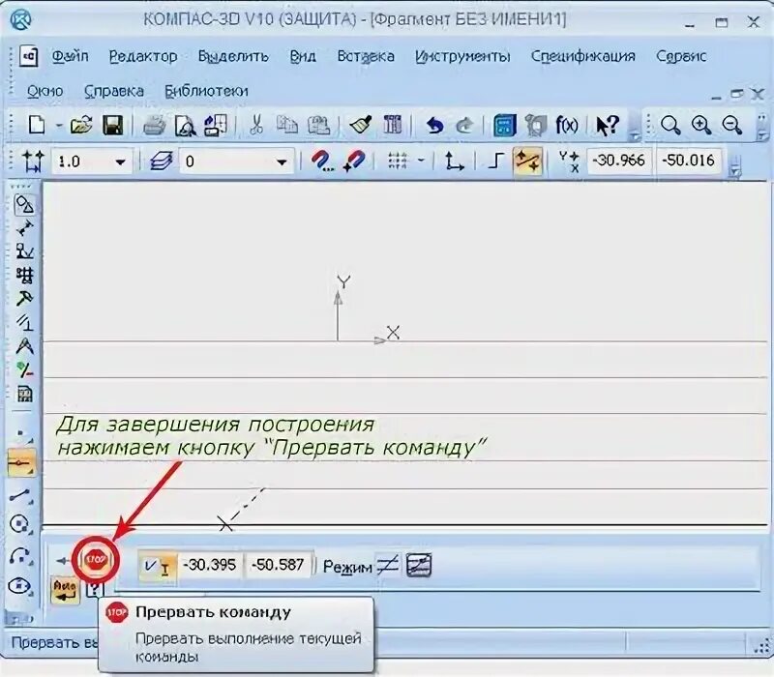The width and height of the screenshot is (774, 677).
Task: Expand the arrow beside the New document icon
Action: click(59, 126)
